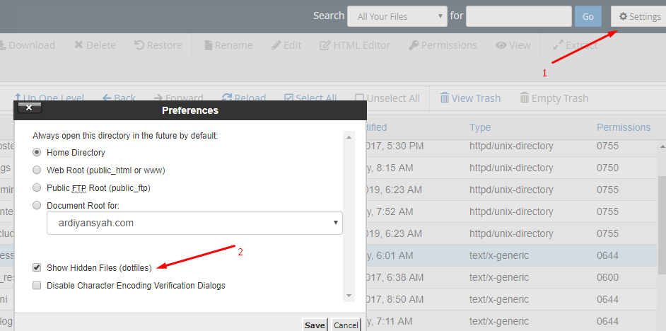Click the file list scrollbar thumb
This screenshot has width=666, height=331.
662,224
